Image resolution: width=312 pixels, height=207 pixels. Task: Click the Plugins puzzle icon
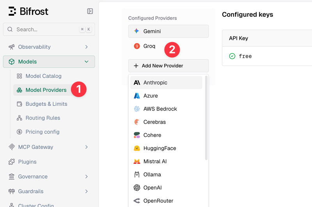12,162
